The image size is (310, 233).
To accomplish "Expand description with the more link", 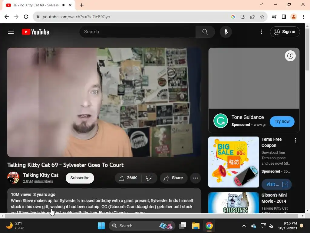I will (x=140, y=212).
